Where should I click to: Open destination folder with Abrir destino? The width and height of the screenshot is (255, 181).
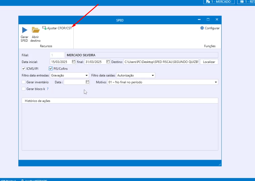[x=35, y=30]
